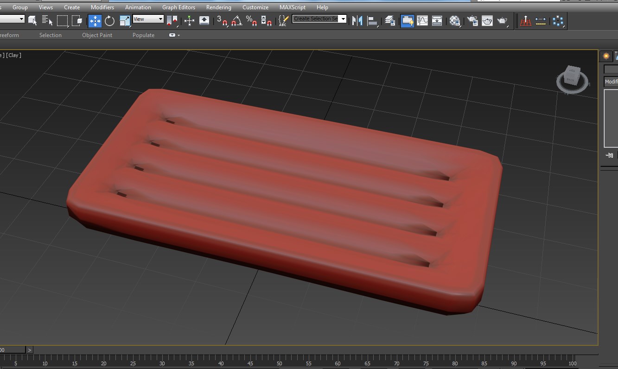Activate the Select Object tool
This screenshot has height=369, width=618.
(32, 21)
